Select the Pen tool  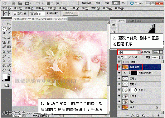coord(4,56)
